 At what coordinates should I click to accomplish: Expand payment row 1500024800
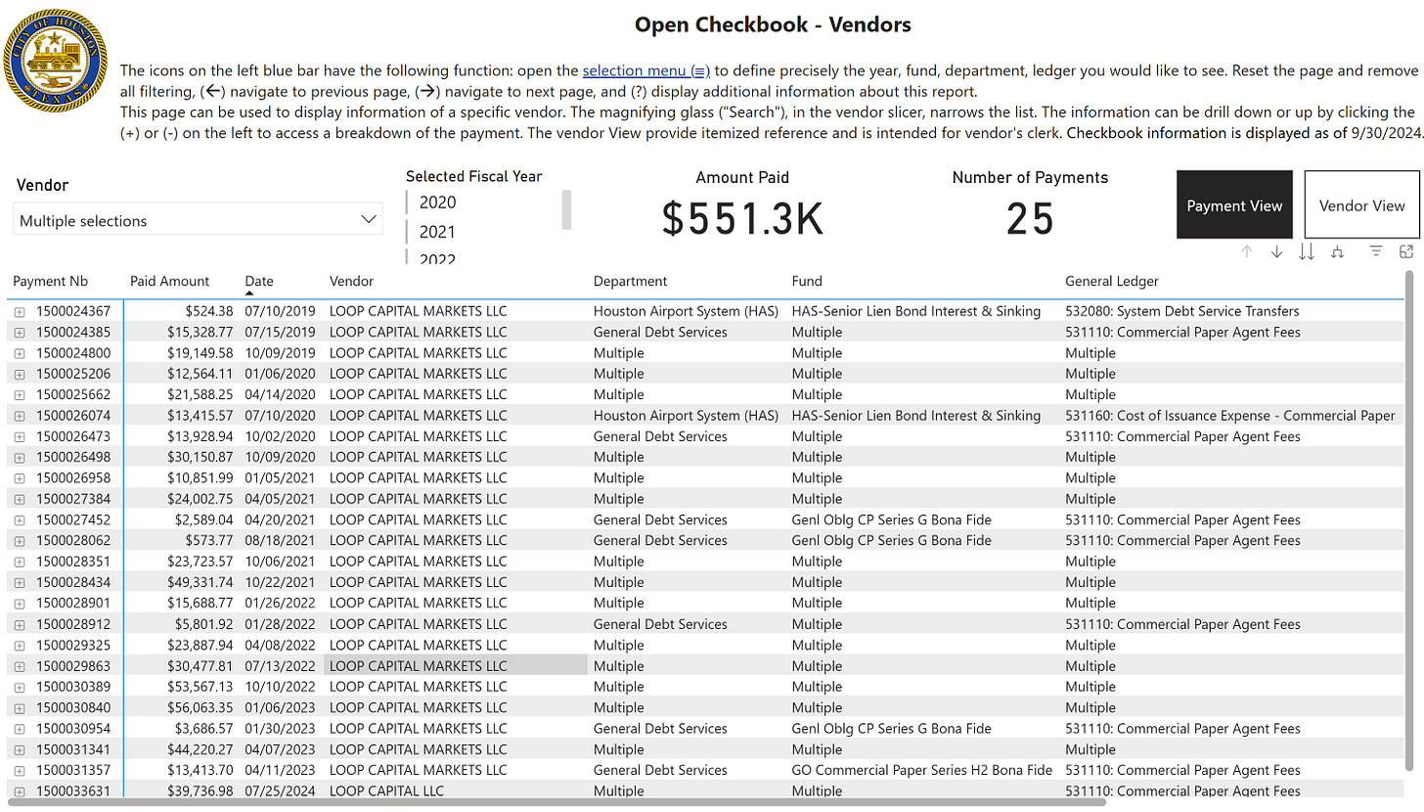20,353
